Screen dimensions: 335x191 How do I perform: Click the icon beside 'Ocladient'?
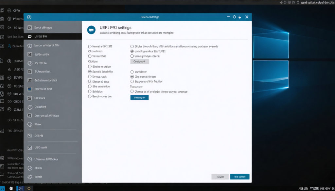point(30,107)
